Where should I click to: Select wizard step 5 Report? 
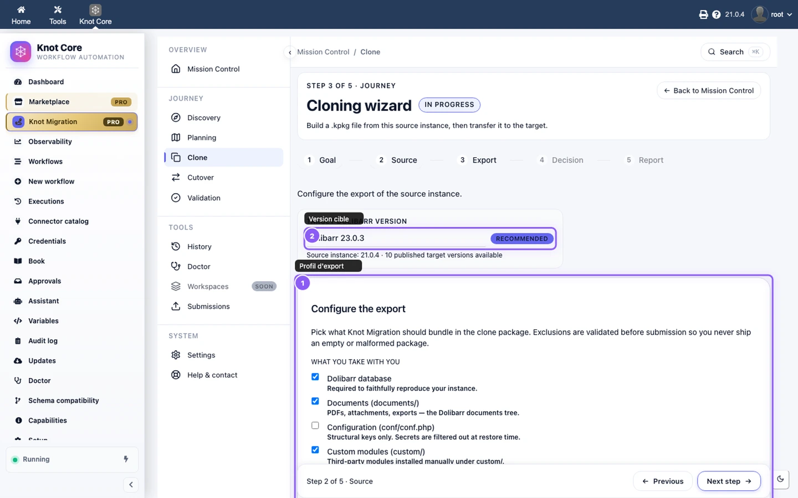(643, 160)
